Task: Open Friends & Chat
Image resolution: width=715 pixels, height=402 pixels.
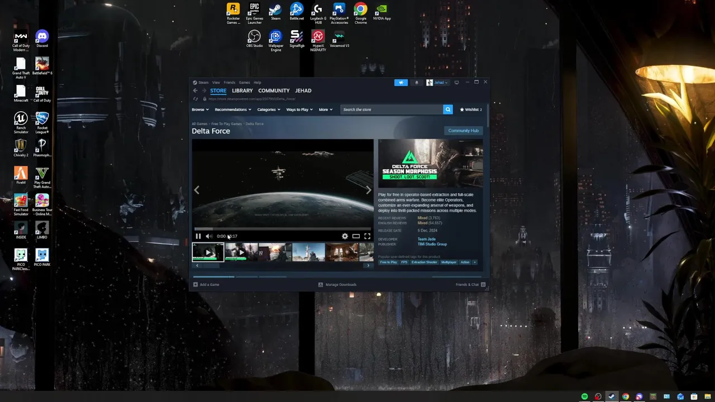Action: (470, 285)
